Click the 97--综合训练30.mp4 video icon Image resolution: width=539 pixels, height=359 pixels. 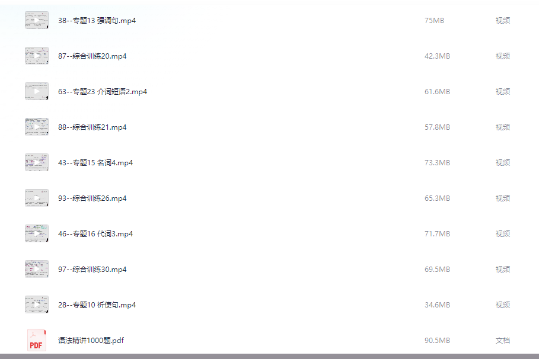coord(36,269)
